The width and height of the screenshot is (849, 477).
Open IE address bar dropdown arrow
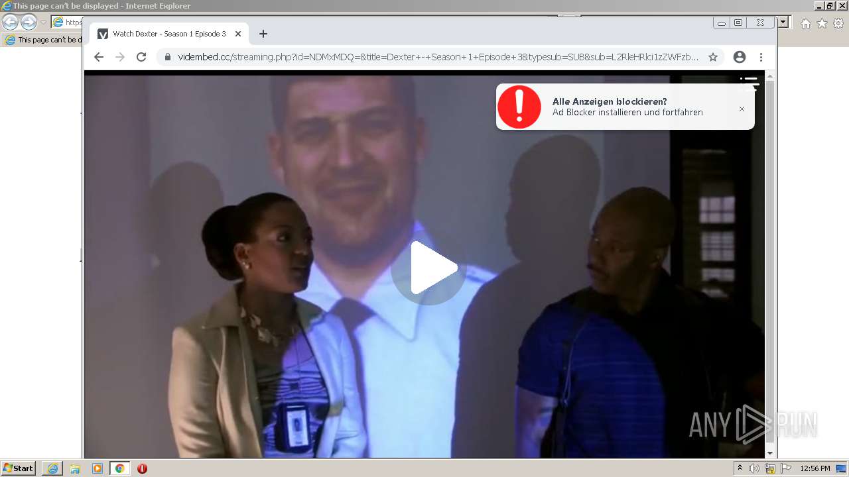783,22
